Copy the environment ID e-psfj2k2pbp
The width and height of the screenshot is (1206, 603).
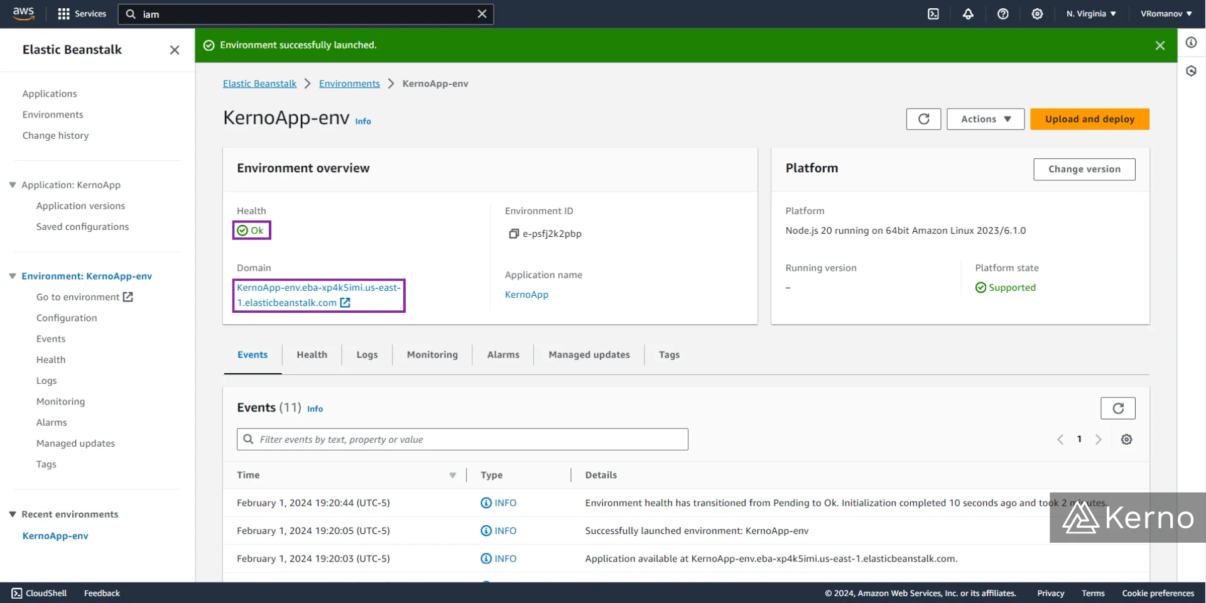[x=513, y=234]
